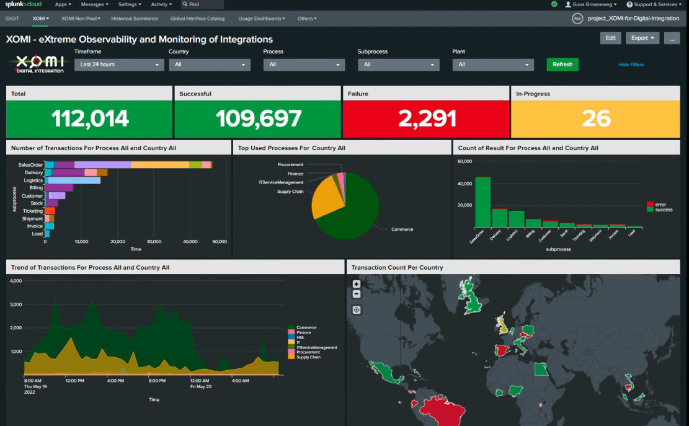This screenshot has width=689, height=426.
Task: Open the Activity menu
Action: click(x=161, y=4)
